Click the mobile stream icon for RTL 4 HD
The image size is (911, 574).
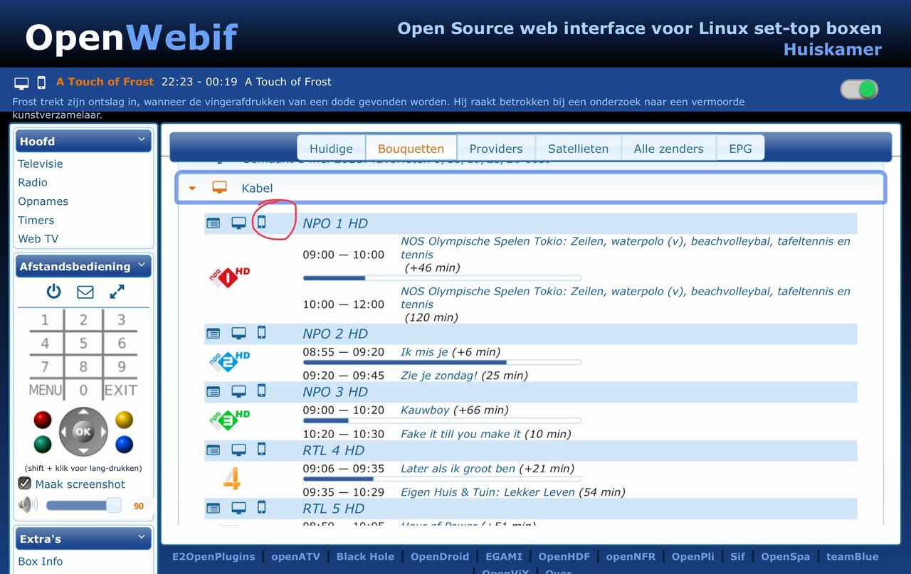tap(261, 449)
